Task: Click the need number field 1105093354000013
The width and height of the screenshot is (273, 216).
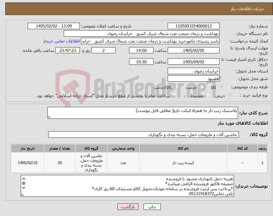Action: (193, 26)
